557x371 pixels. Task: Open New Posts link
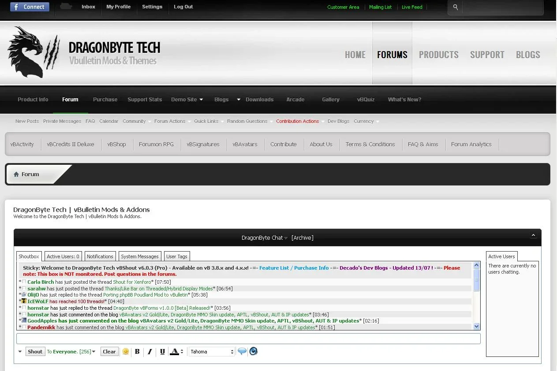pyautogui.click(x=27, y=121)
